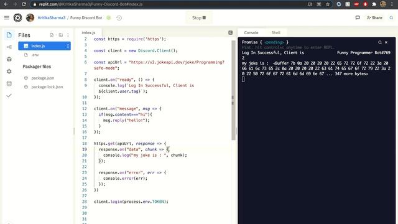The width and height of the screenshot is (398, 224).
Task: Open the Packages cube sidebar icon
Action: pos(9,59)
